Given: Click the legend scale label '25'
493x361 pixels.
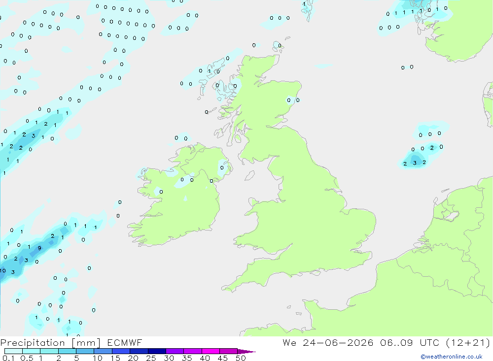Looking at the screenshot, I should [x=151, y=358].
